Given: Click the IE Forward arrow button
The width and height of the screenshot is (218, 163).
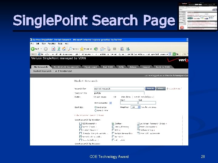Looking at the screenshot, I should click(x=46, y=49).
